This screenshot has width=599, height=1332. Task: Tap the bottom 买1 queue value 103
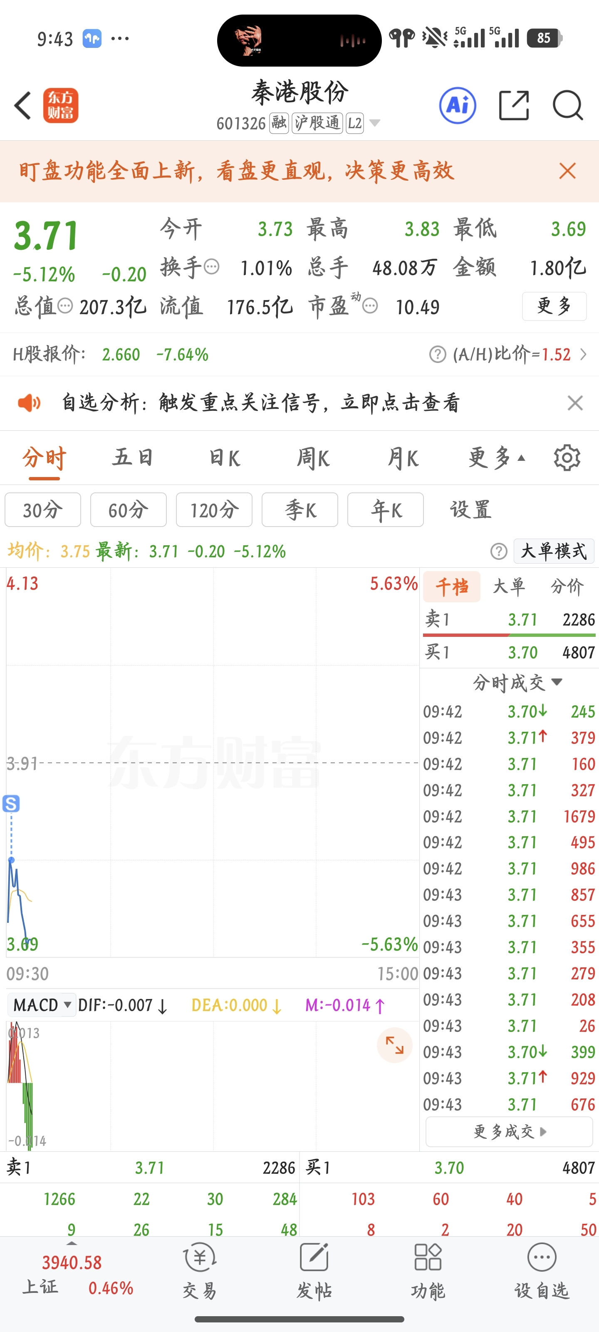click(363, 1199)
